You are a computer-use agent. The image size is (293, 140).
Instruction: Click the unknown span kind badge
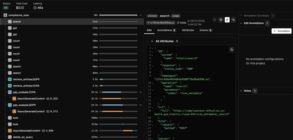[x=152, y=16]
